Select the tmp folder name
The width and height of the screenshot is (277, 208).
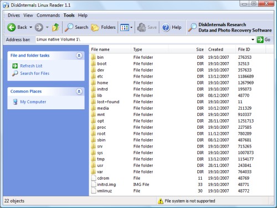[x=101, y=159]
